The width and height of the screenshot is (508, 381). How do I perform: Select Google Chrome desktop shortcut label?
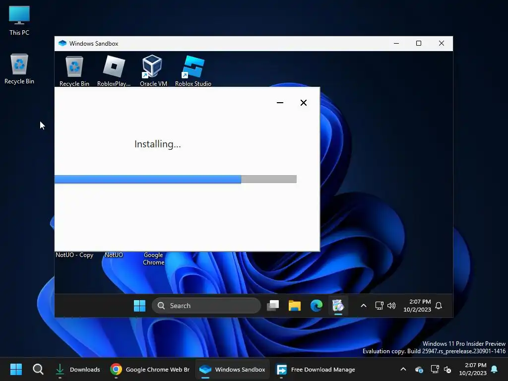(x=154, y=258)
